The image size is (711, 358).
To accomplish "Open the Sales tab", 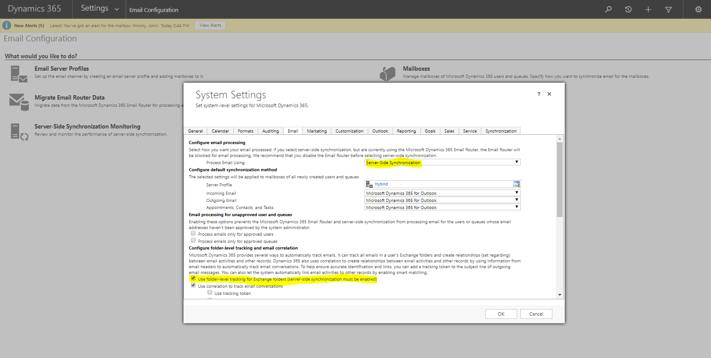I will (449, 131).
